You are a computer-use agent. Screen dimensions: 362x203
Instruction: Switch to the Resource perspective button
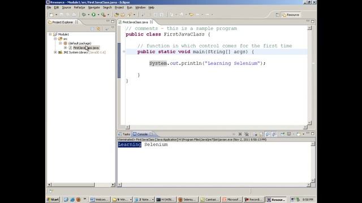click(x=291, y=15)
